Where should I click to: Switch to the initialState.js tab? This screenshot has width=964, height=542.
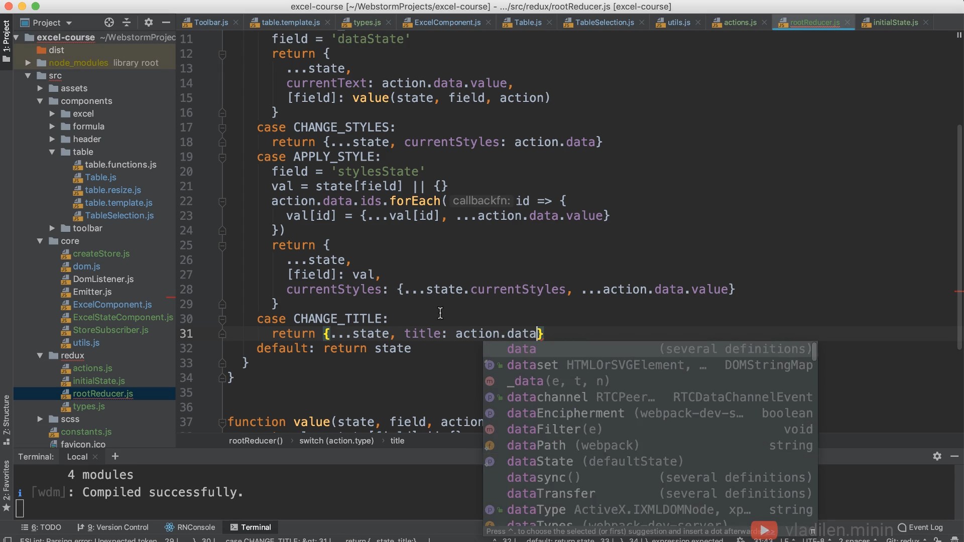pos(895,23)
